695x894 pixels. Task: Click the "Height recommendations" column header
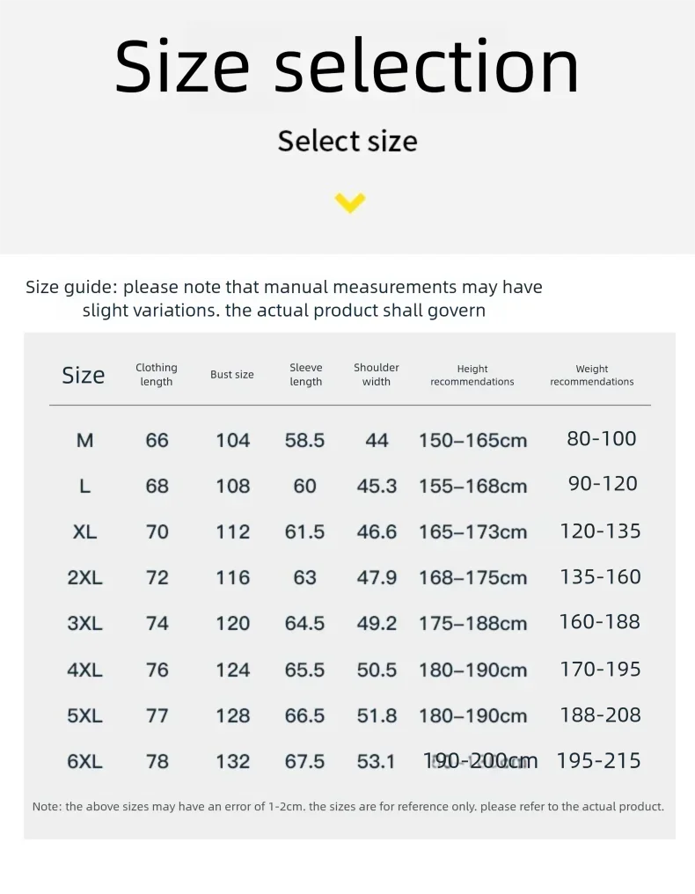(472, 376)
